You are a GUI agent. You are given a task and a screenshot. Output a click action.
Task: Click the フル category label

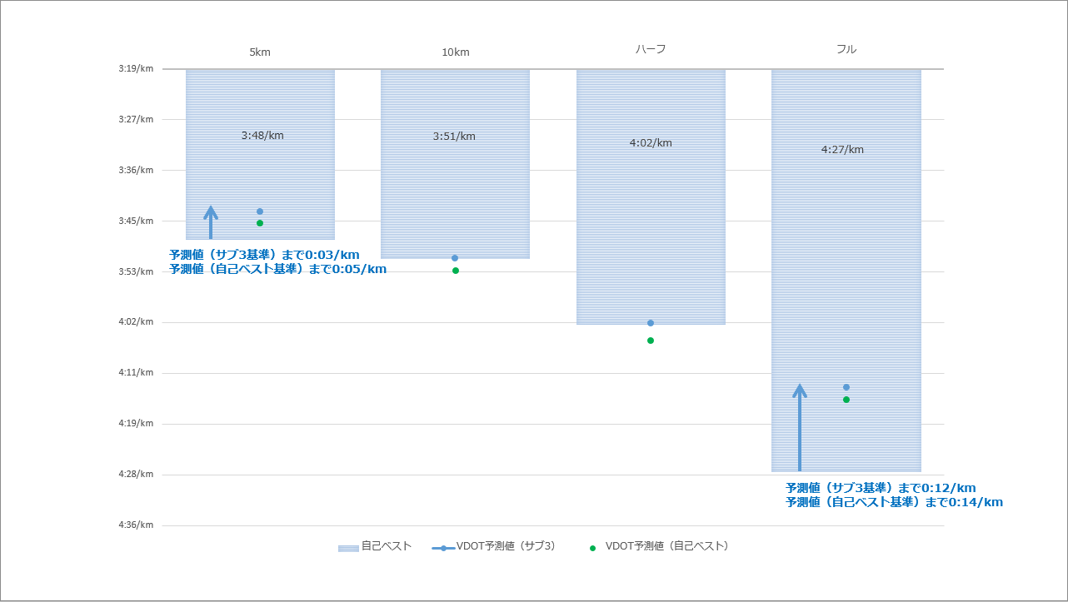[x=846, y=50]
